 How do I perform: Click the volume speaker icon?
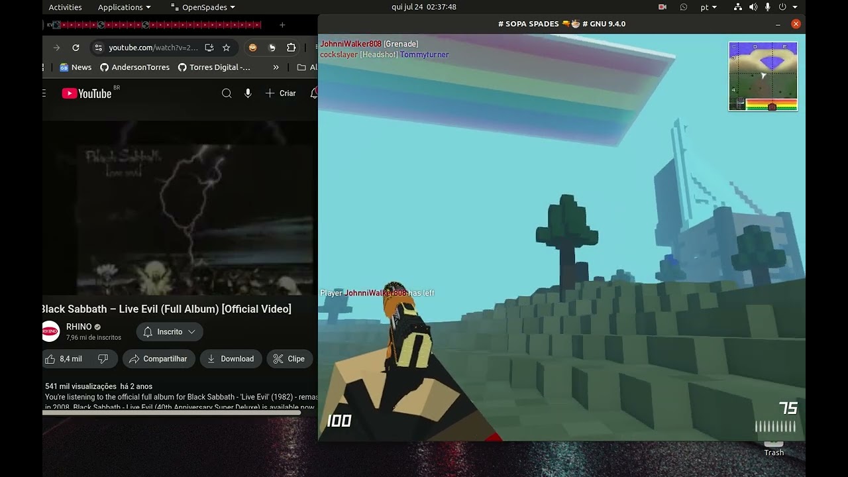[x=753, y=7]
